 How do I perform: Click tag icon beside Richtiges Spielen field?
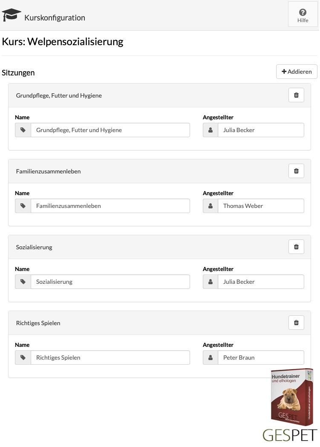point(23,358)
